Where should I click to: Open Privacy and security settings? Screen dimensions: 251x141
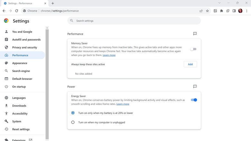click(x=24, y=47)
